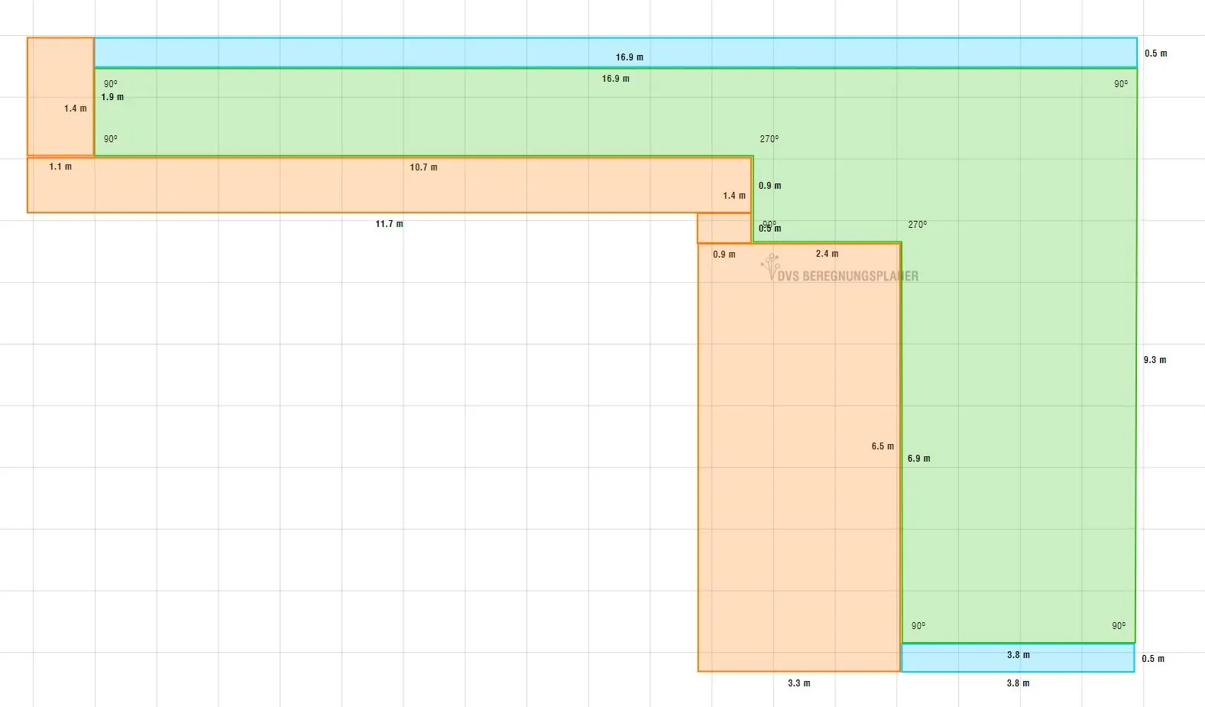
Task: Click the 10.7 m dimension label
Action: click(x=423, y=167)
